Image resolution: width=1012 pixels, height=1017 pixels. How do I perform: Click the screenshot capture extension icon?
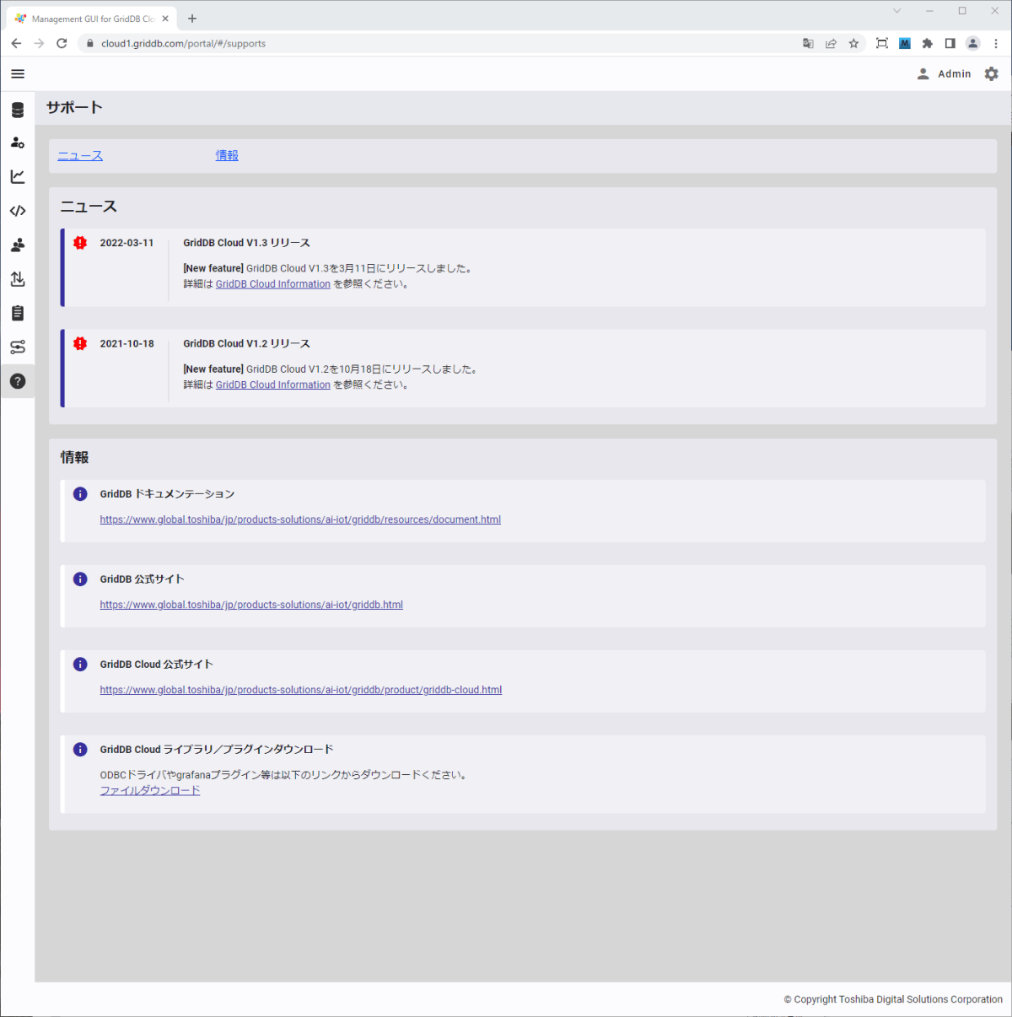pos(882,43)
